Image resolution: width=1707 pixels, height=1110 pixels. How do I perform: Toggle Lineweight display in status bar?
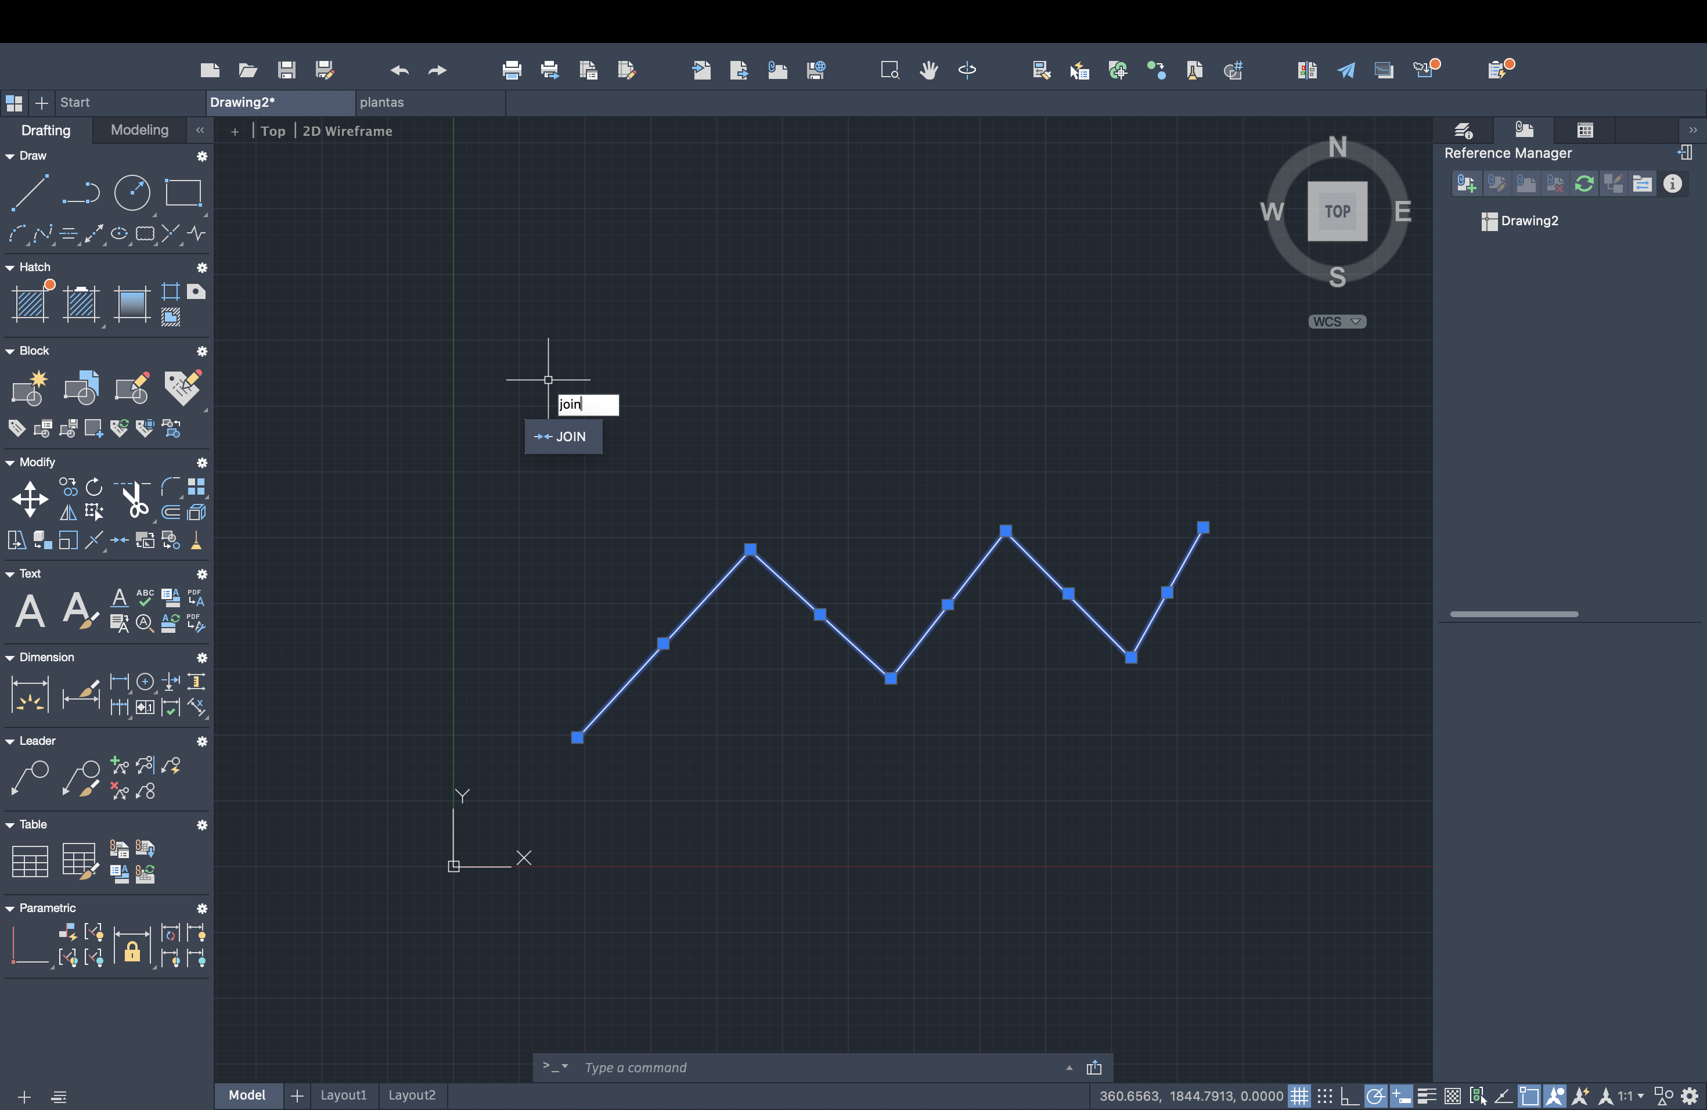pos(1427,1095)
